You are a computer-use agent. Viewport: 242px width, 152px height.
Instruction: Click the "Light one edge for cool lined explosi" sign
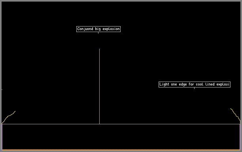[195, 84]
